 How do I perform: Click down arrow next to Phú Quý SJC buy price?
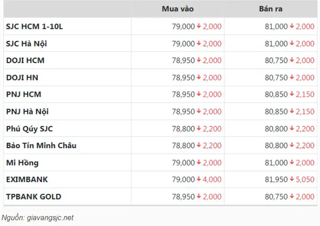click(x=199, y=128)
